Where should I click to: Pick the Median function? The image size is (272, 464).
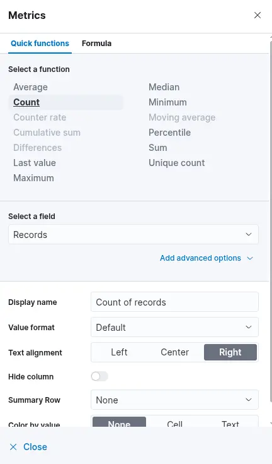164,87
